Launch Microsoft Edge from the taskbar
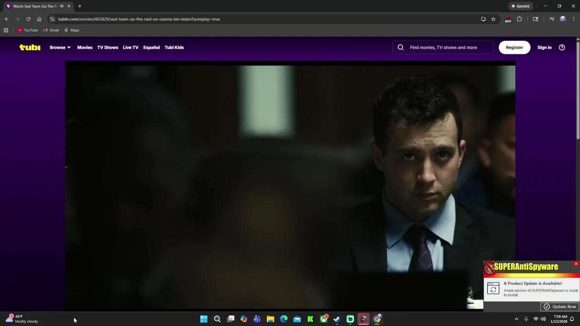Image resolution: width=580 pixels, height=326 pixels. tap(284, 319)
